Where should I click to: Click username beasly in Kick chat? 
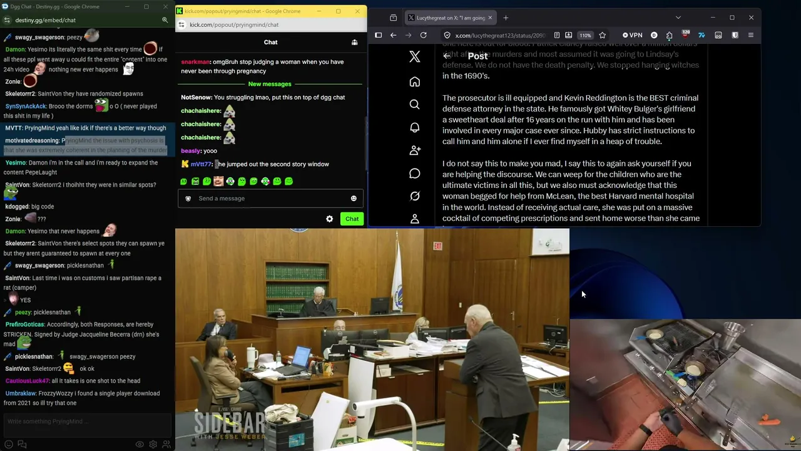[190, 151]
